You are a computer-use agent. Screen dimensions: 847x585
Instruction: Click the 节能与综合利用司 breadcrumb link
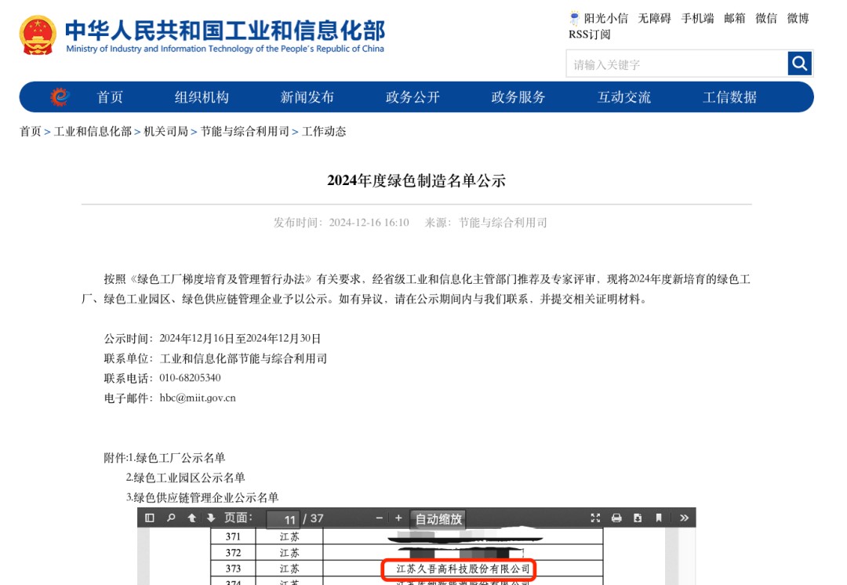(x=245, y=132)
